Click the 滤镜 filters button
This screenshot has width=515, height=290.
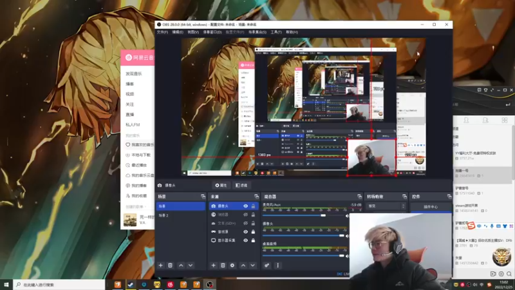click(x=241, y=186)
